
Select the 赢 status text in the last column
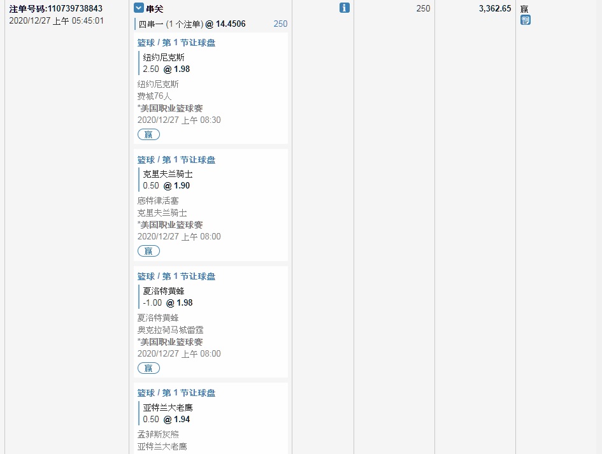(x=524, y=8)
